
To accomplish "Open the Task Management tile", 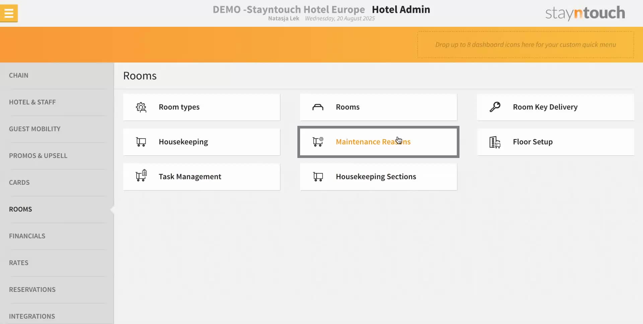I will pos(202,177).
